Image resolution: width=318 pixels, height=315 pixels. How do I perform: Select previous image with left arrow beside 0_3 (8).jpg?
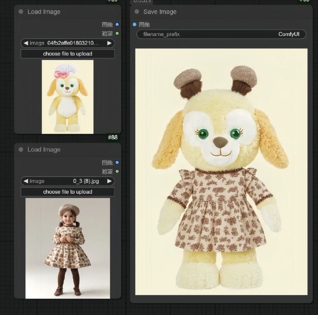26,181
